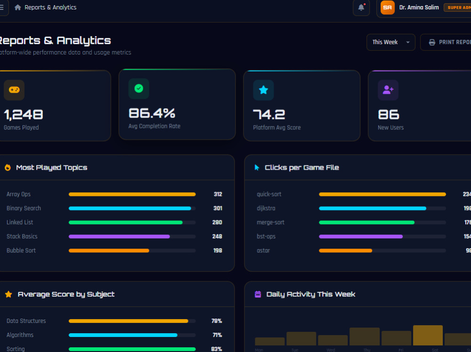Click the star icon beside Average Score by Subject
The image size is (471, 352).
tap(8, 295)
